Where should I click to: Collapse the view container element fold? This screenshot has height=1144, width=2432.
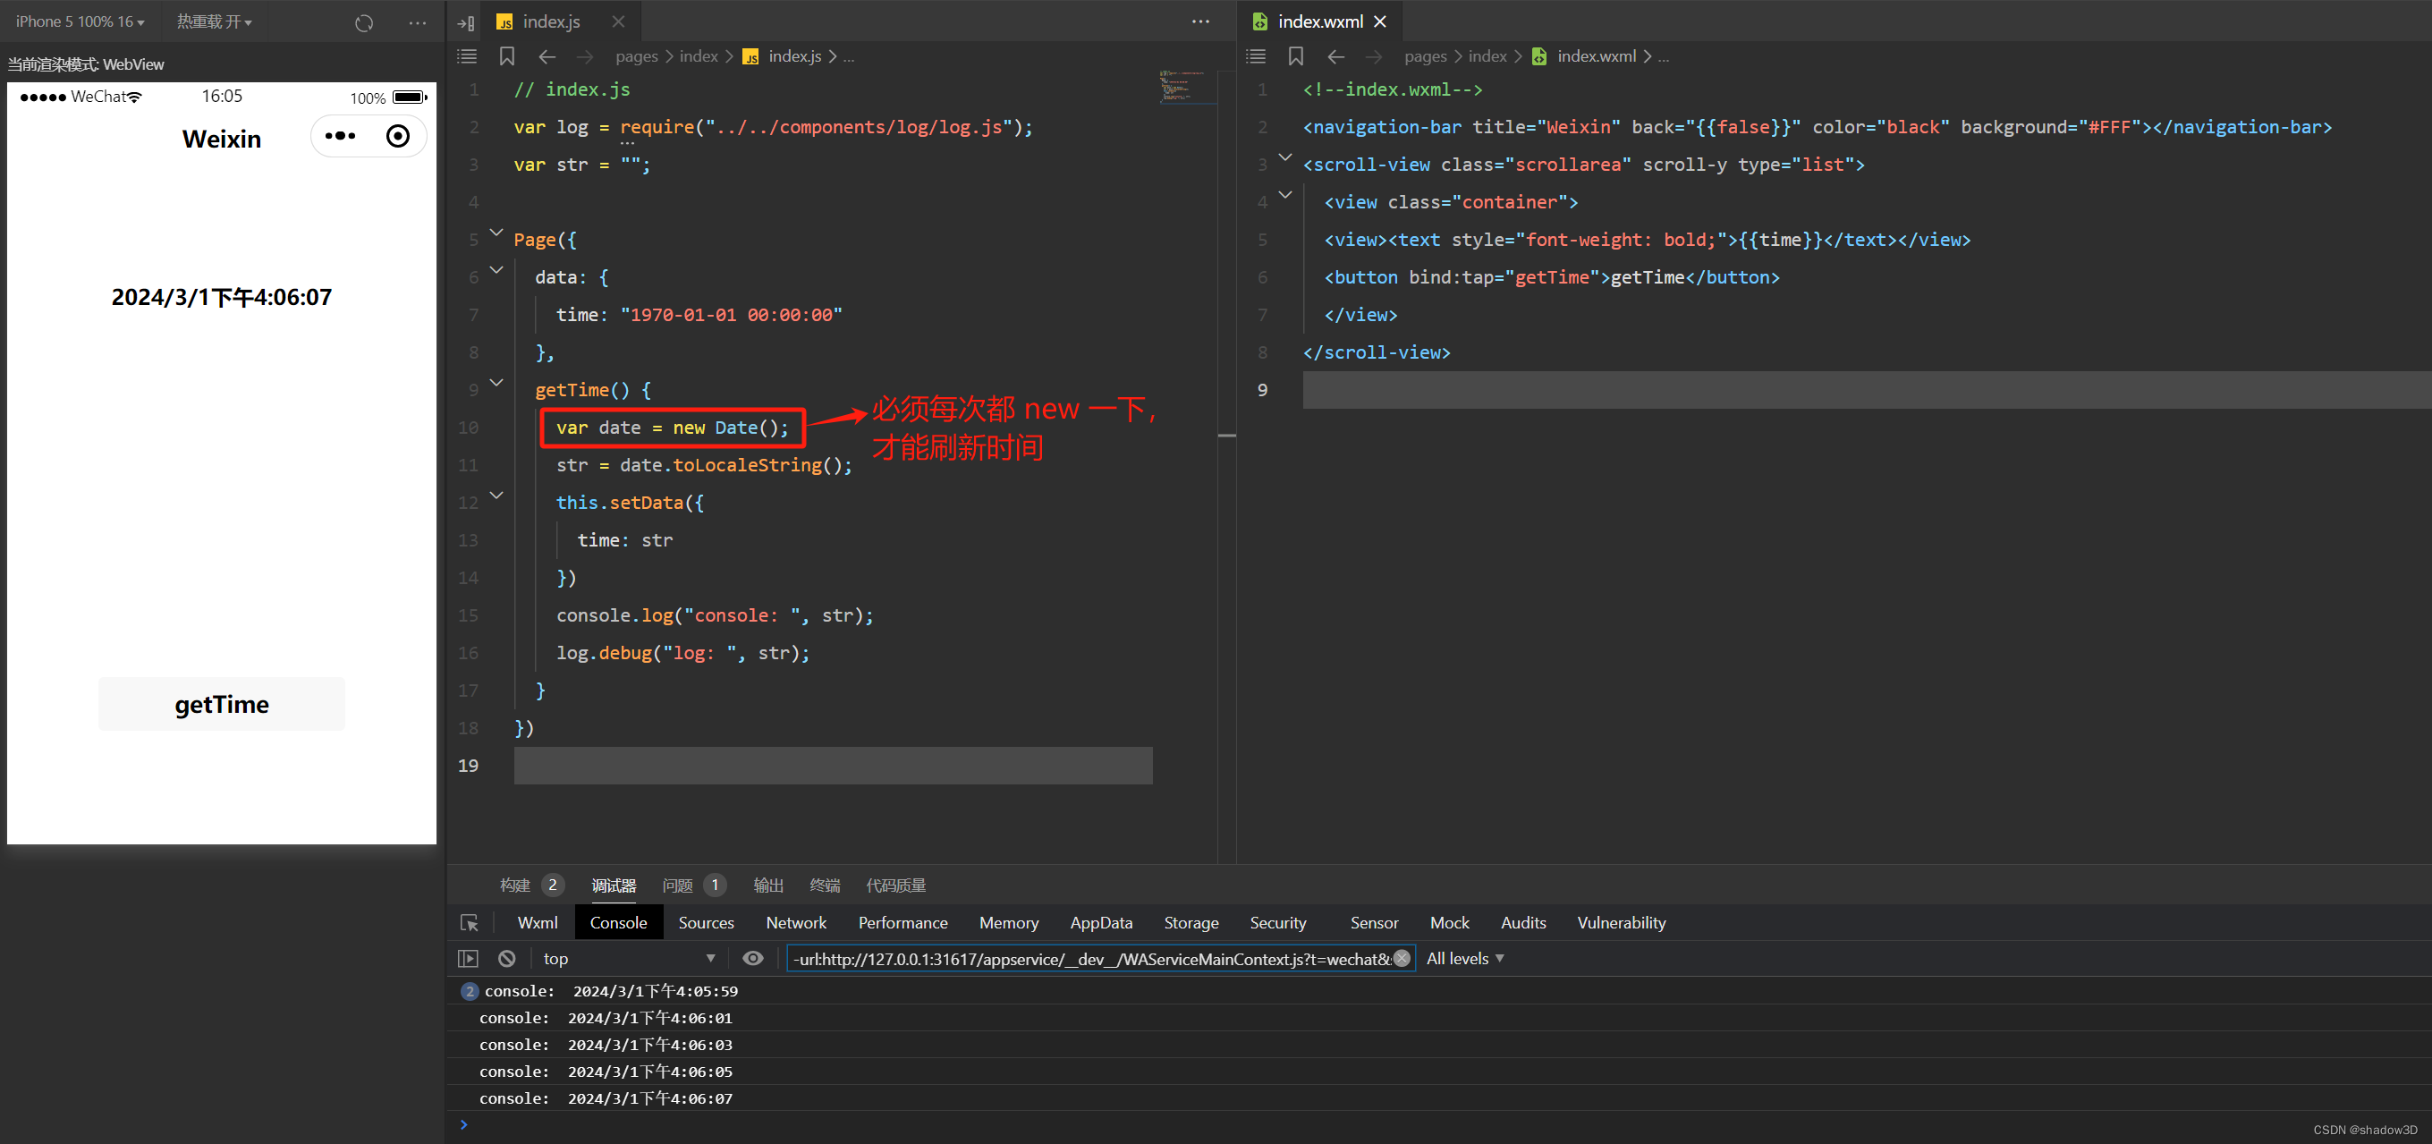point(1285,194)
